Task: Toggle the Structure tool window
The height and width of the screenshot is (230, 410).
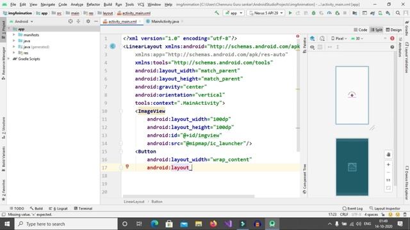Action: [3, 128]
